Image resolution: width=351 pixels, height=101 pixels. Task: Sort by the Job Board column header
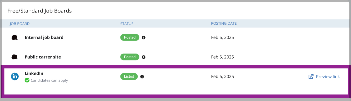tap(20, 24)
